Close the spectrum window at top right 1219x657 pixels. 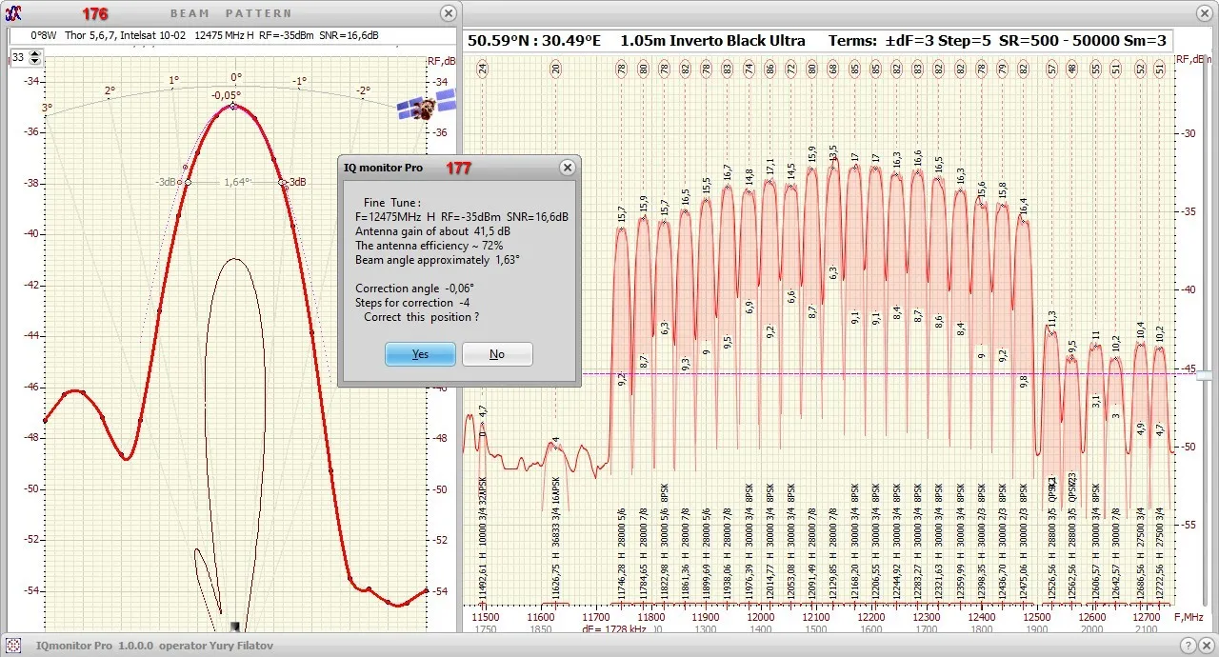pyautogui.click(x=1203, y=13)
